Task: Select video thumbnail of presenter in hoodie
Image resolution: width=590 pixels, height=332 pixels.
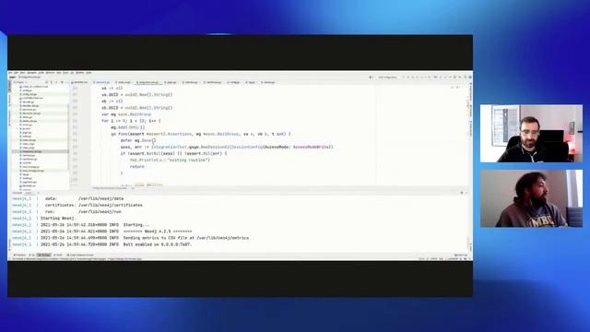Action: [x=531, y=198]
